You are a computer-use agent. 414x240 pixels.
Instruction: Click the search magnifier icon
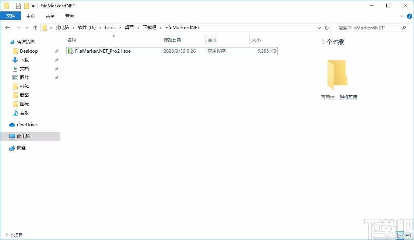coord(404,28)
